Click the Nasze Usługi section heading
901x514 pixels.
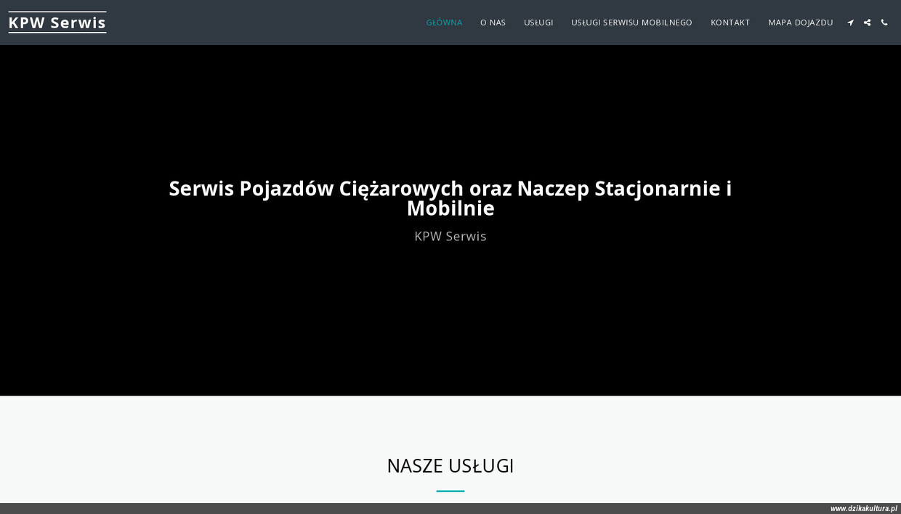tap(450, 465)
